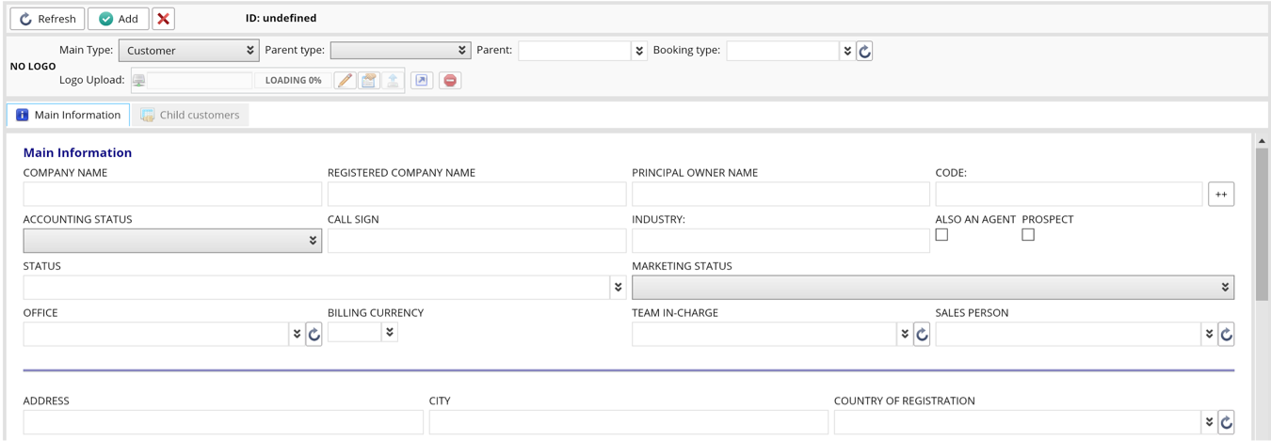1271x441 pixels.
Task: Reload the Booking type list
Action: coord(865,51)
